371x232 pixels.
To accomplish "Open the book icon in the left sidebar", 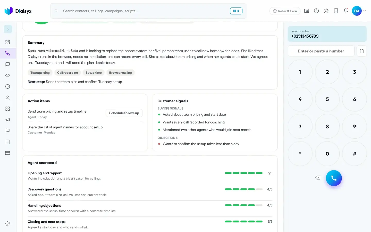I will click(8, 142).
